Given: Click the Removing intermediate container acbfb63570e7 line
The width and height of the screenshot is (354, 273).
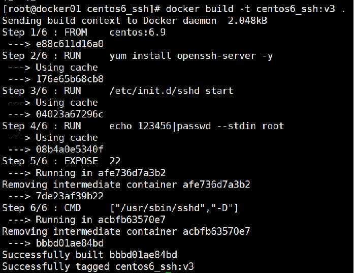Looking at the screenshot, I should click(126, 231).
